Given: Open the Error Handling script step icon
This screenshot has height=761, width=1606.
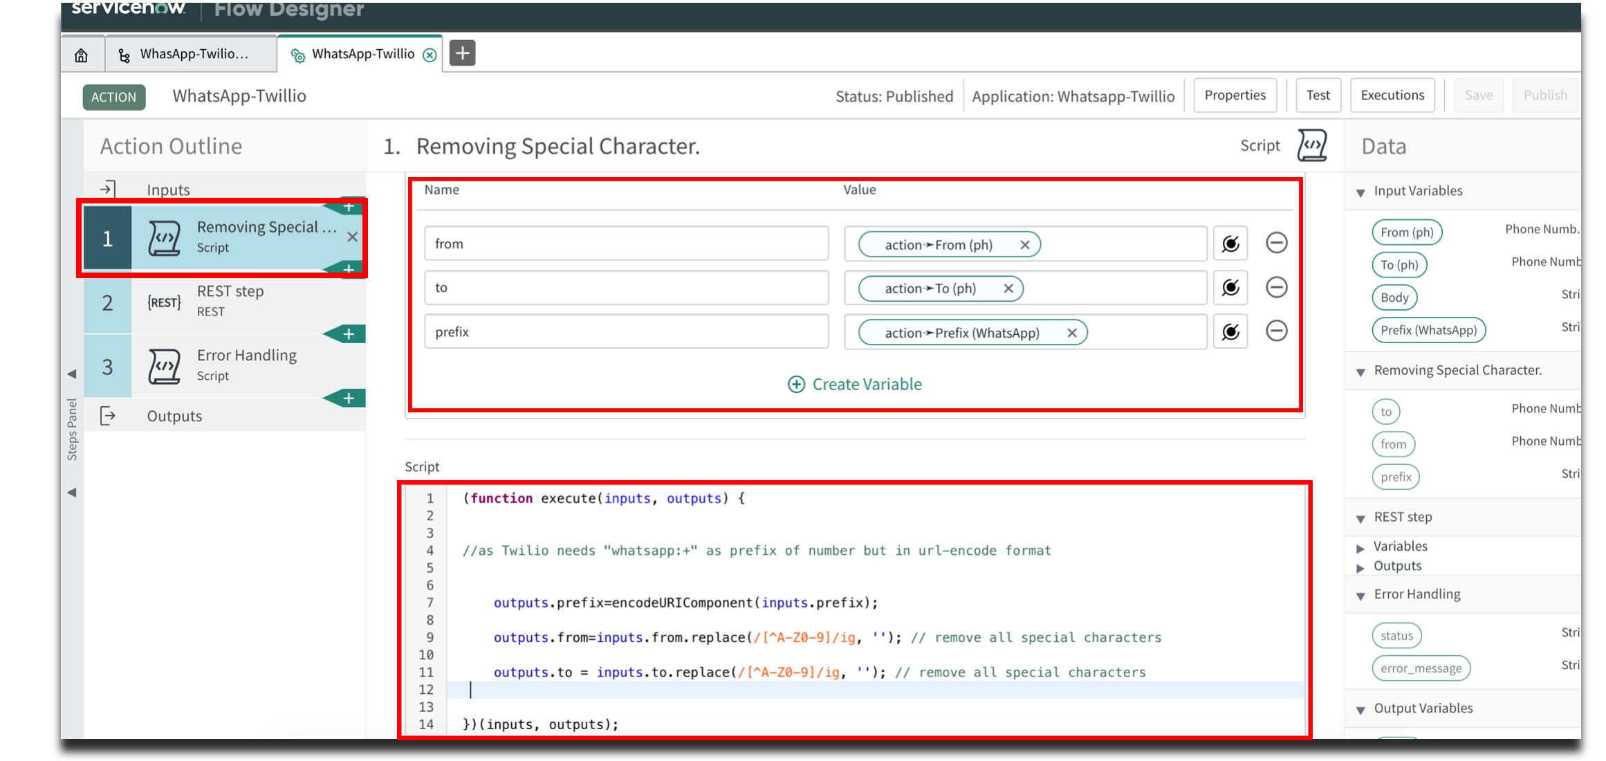Looking at the screenshot, I should pos(164,365).
